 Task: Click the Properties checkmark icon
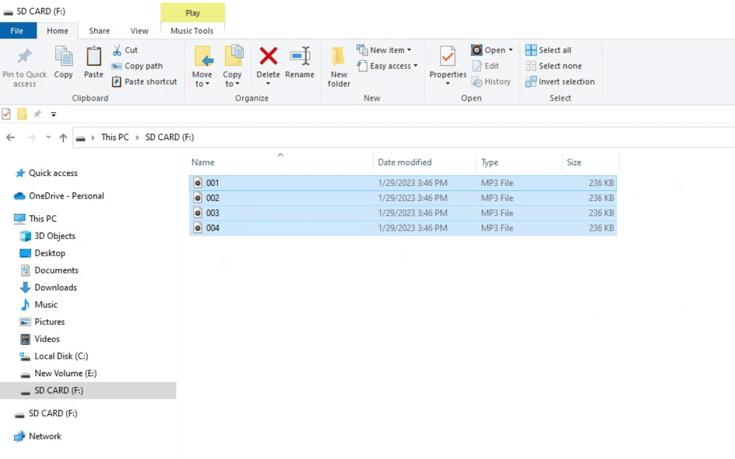point(448,57)
